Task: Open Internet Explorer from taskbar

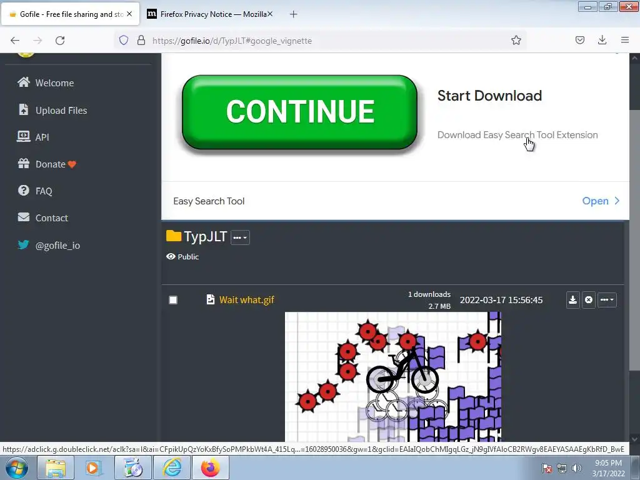Action: [x=172, y=467]
